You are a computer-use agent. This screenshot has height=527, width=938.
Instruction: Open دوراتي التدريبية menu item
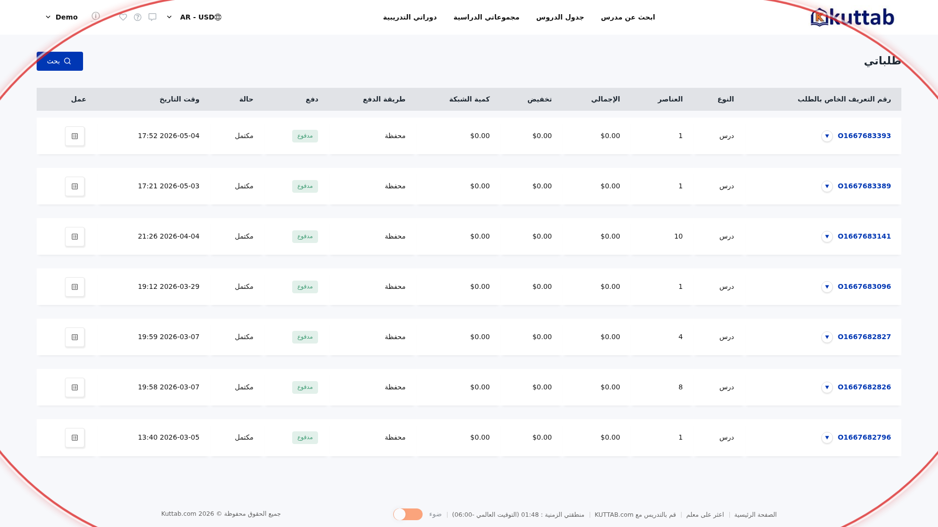coord(410,17)
